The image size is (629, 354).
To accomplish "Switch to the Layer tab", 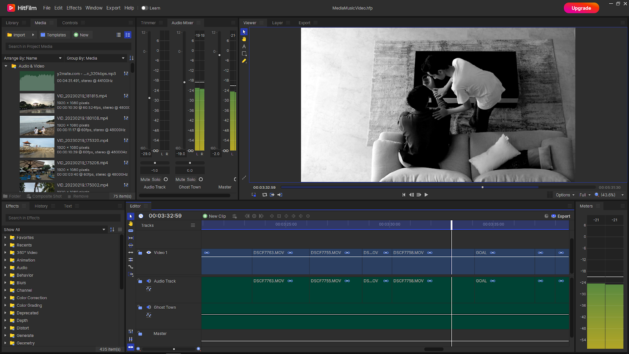I will (x=278, y=23).
